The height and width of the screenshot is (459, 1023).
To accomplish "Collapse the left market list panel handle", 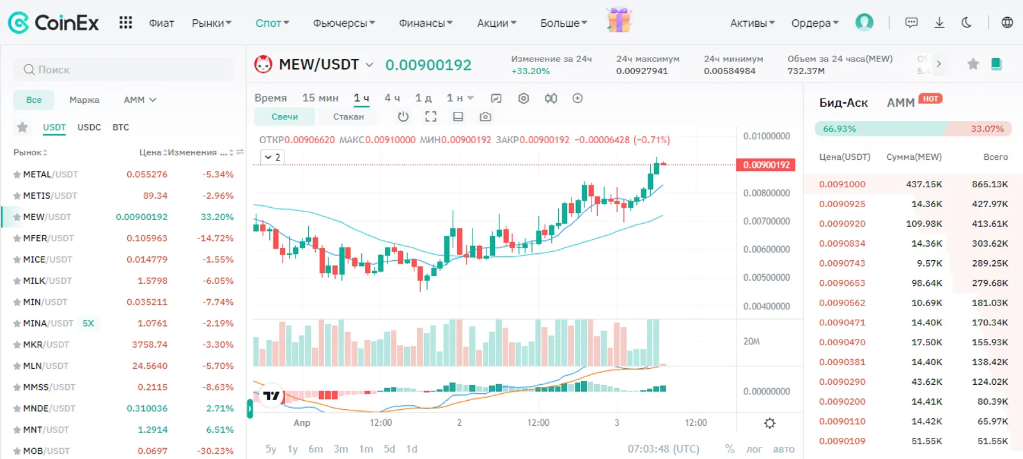I will 250,409.
